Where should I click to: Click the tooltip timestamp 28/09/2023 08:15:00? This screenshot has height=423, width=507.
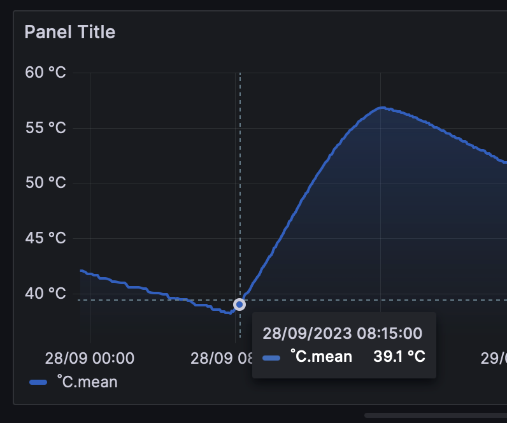point(343,333)
